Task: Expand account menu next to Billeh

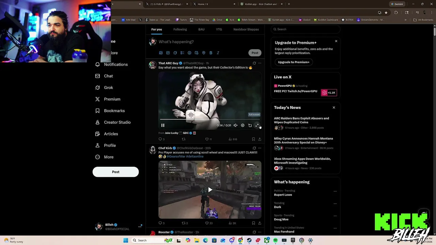Action: pos(140,226)
